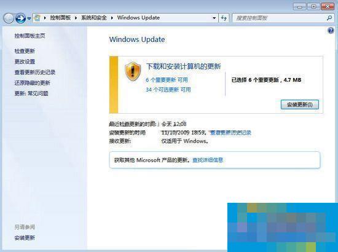Click 检查更新 in the sidebar
The width and height of the screenshot is (338, 252).
click(x=25, y=51)
